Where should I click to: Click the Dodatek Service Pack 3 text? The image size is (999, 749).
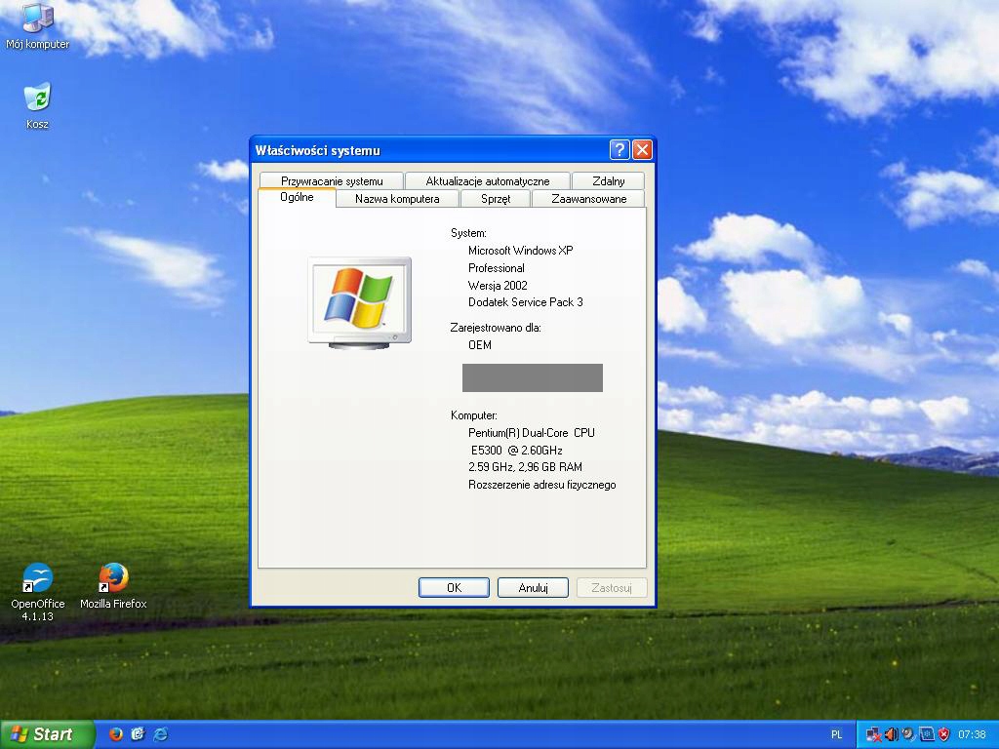[525, 302]
